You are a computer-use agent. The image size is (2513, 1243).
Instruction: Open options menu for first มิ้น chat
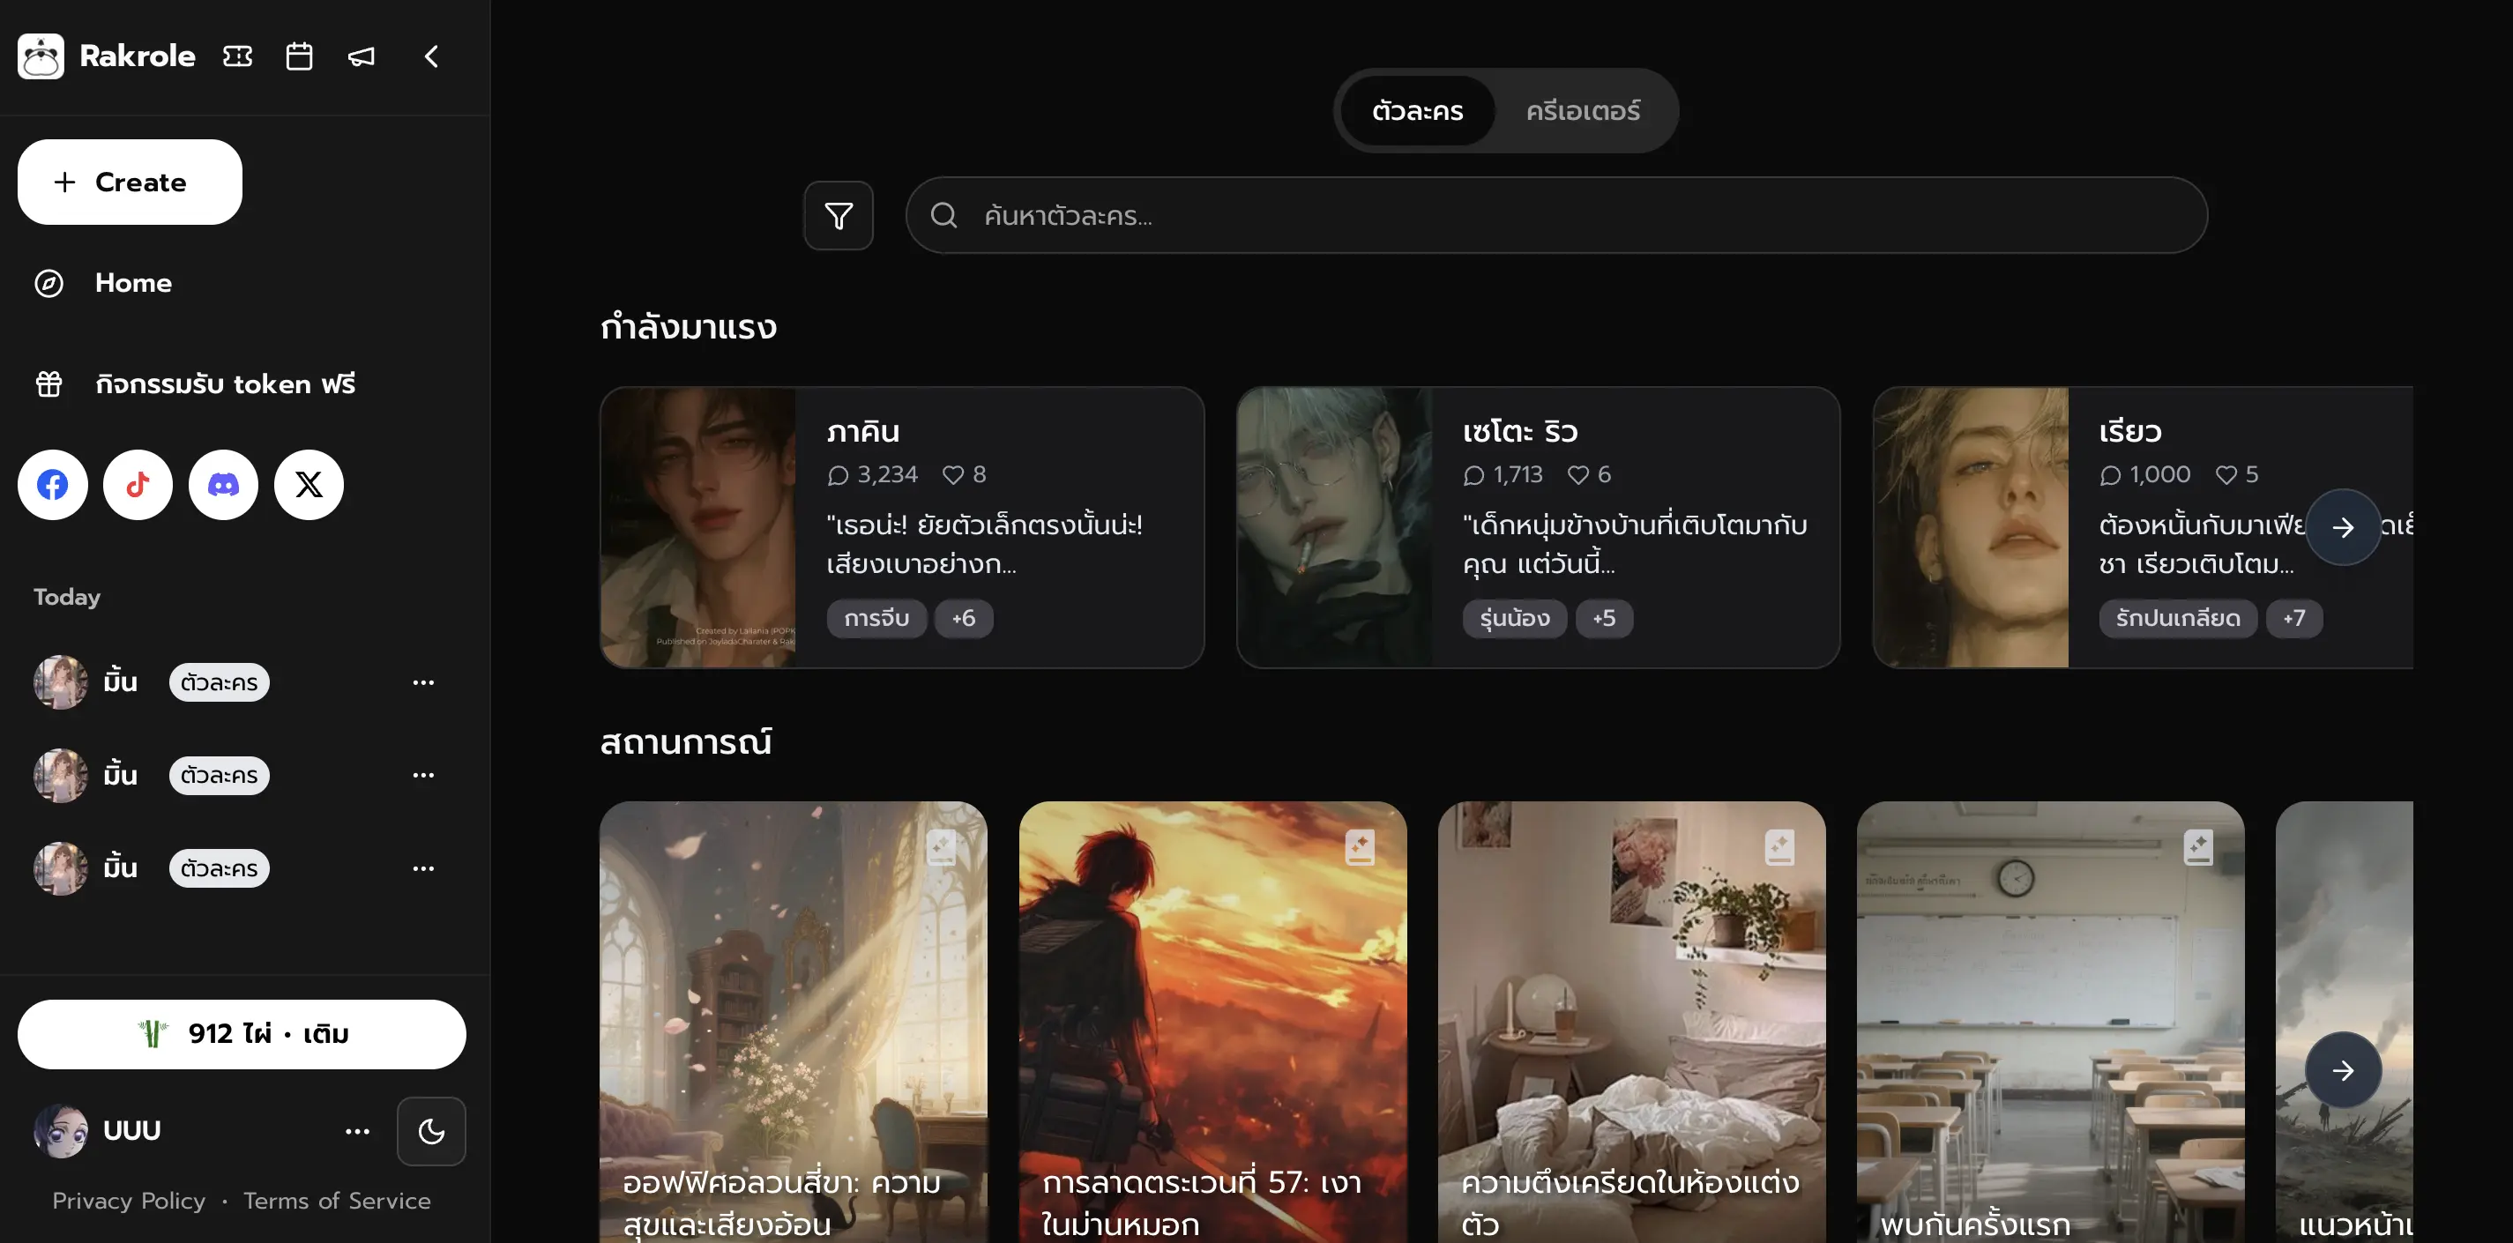[422, 682]
